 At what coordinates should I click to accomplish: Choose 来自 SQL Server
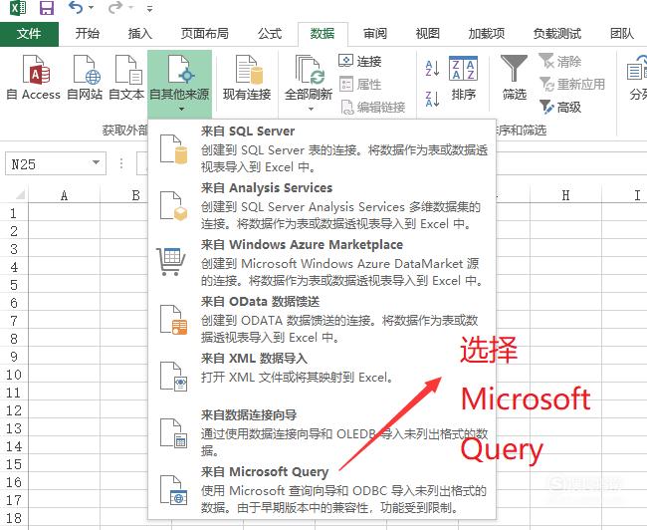(x=322, y=147)
